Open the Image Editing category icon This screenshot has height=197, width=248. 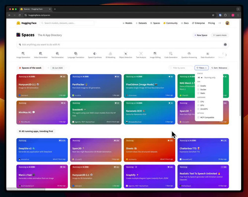coord(155,53)
